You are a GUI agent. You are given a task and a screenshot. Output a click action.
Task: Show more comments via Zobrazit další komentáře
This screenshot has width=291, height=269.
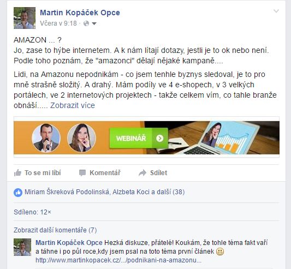coord(55,230)
